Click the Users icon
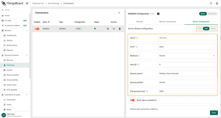This screenshot has width=221, height=118. point(4,105)
